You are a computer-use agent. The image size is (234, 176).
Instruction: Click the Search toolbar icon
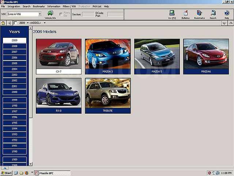click(213, 14)
